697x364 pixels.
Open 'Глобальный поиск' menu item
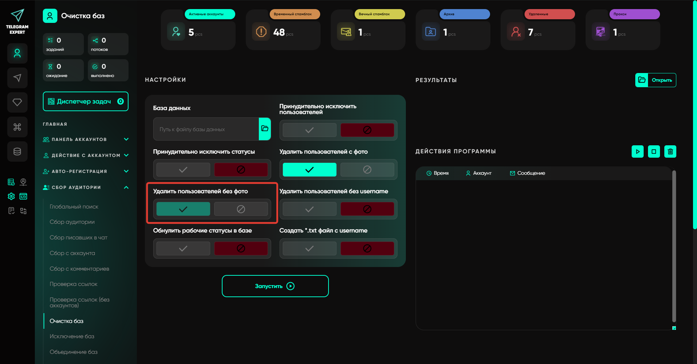[x=74, y=207]
